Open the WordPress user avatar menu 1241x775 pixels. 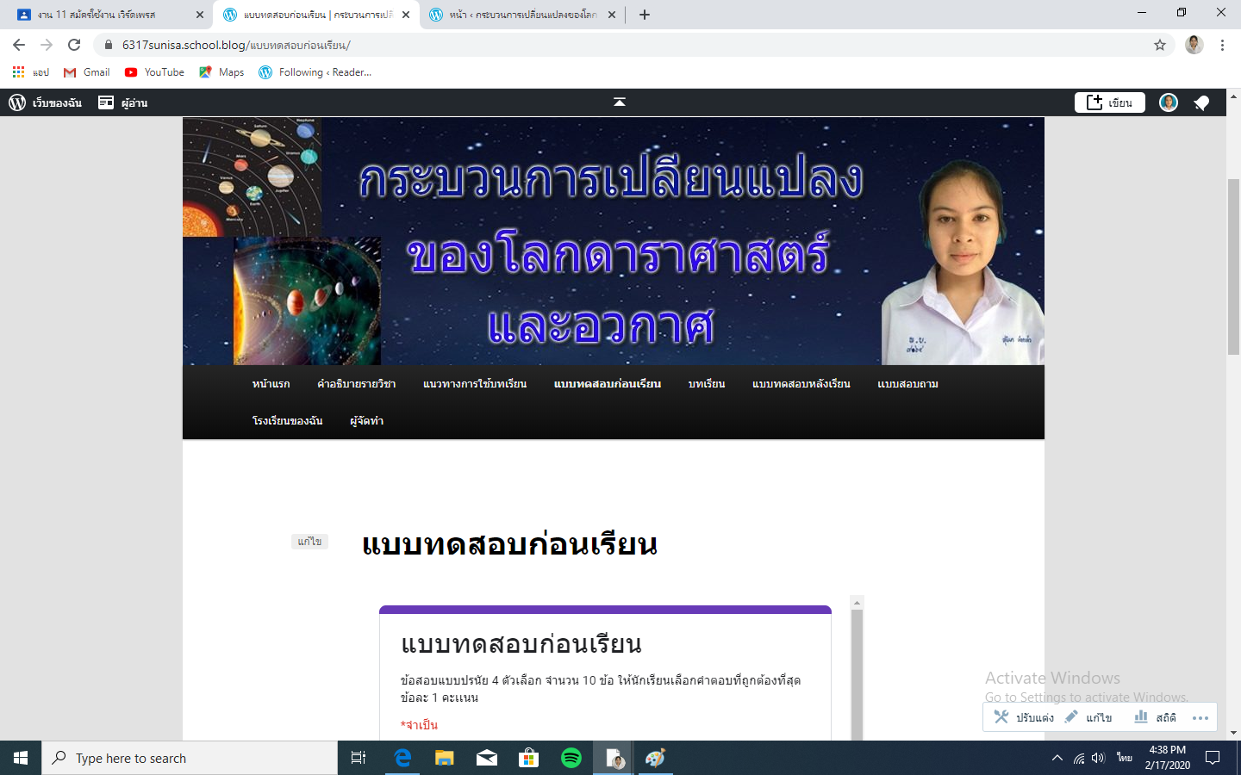click(1168, 103)
